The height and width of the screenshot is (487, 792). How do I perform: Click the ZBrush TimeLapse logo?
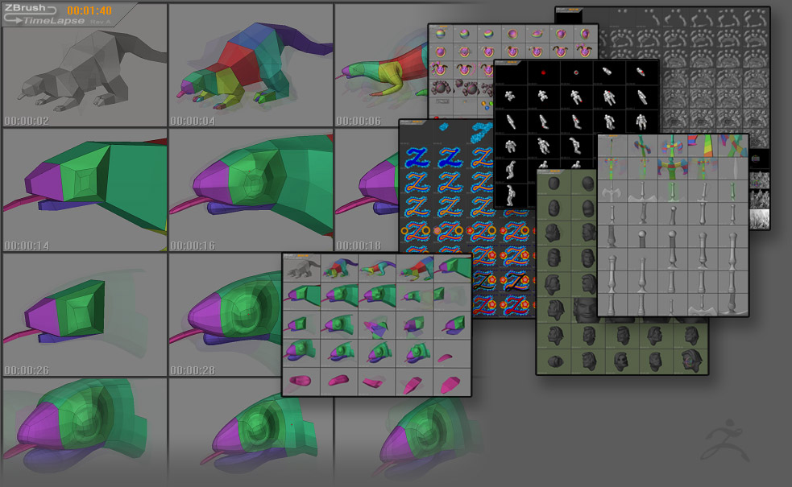coord(44,14)
